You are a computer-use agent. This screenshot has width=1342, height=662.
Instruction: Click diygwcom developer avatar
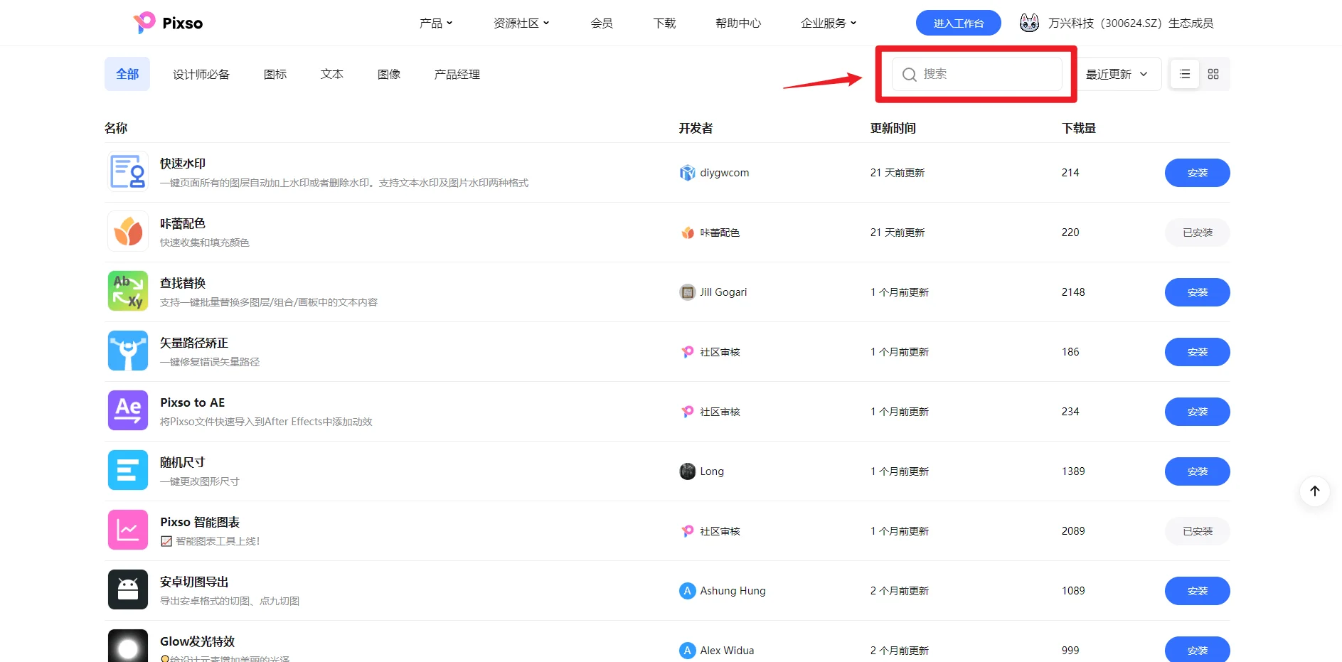tap(686, 172)
